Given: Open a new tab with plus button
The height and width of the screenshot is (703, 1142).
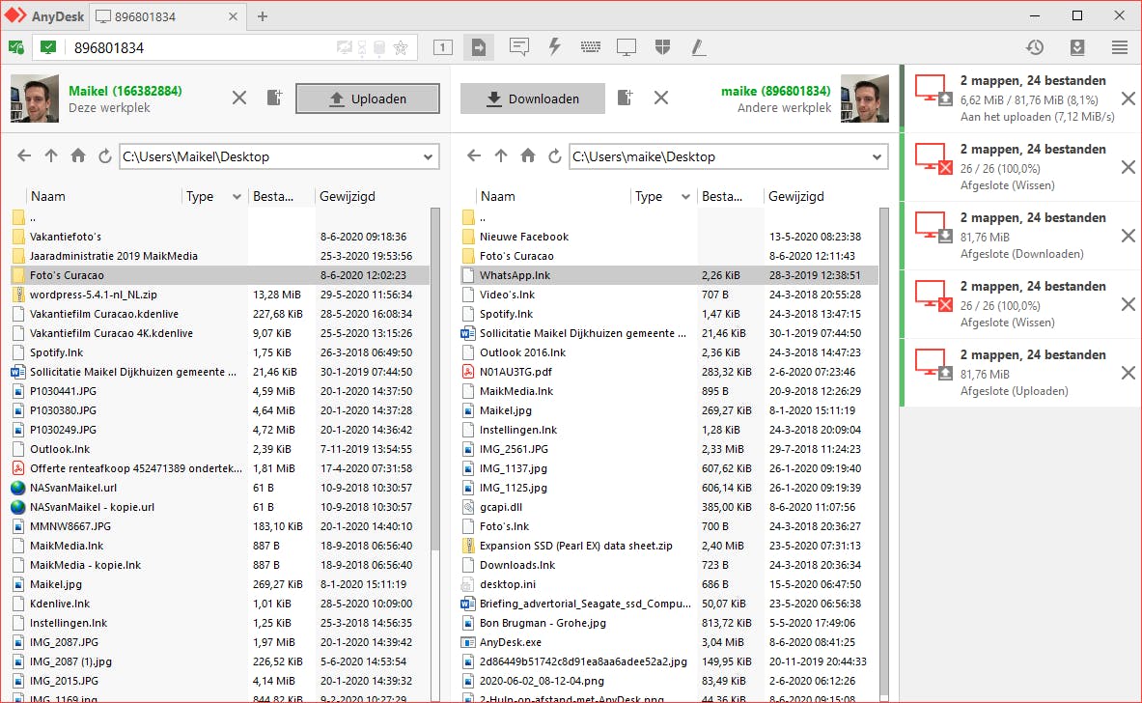Looking at the screenshot, I should (x=263, y=16).
